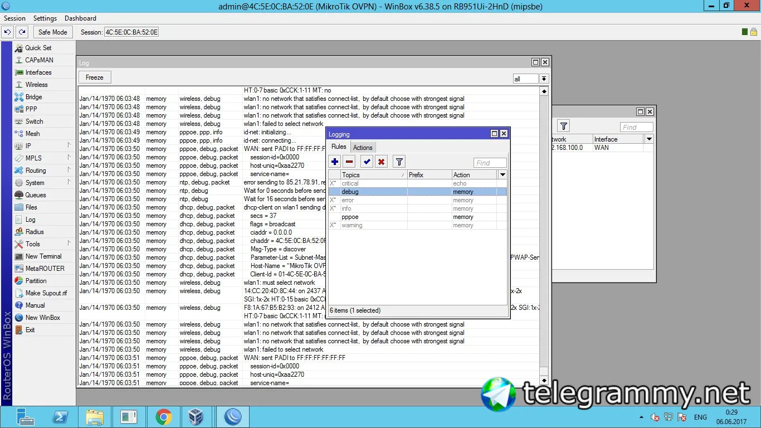Viewport: 761px width, 428px height.
Task: Open the Partition section
Action: 36,281
